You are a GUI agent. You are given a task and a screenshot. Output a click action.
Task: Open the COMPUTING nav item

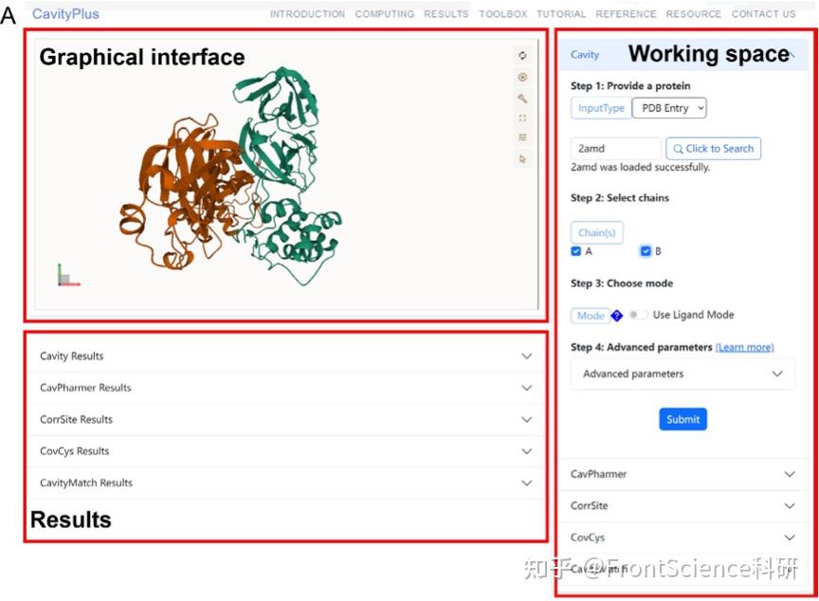point(385,14)
